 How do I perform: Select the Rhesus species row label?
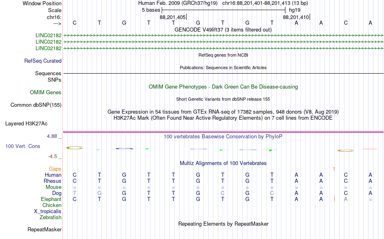(53, 181)
